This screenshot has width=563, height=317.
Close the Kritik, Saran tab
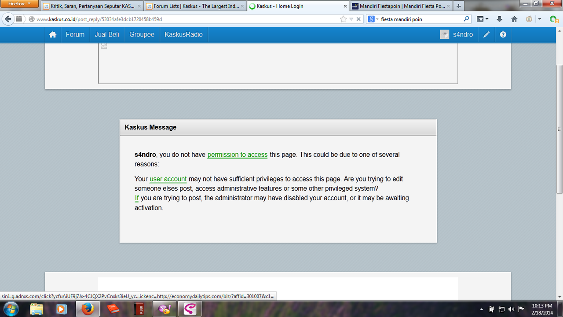tap(139, 6)
